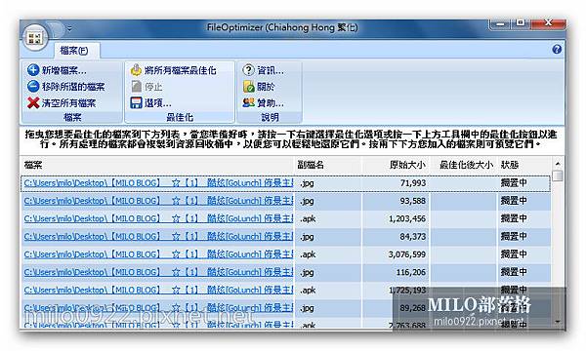Click .apk extension in the 1,203,456 row
Screen dimensions: 586x351
point(308,219)
